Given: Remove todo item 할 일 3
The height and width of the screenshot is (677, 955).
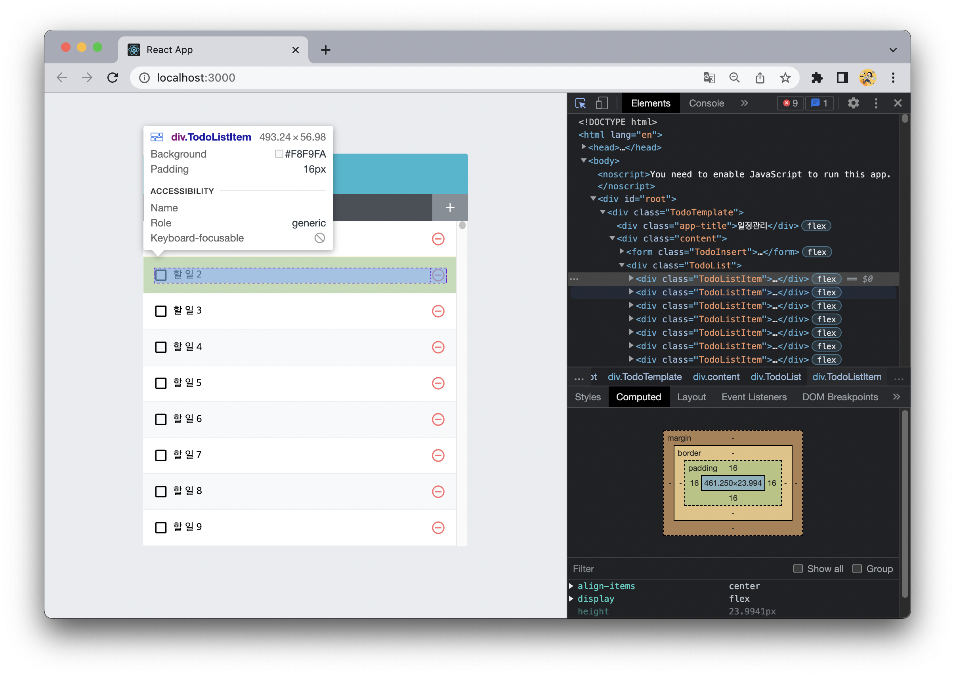Looking at the screenshot, I should [x=438, y=311].
